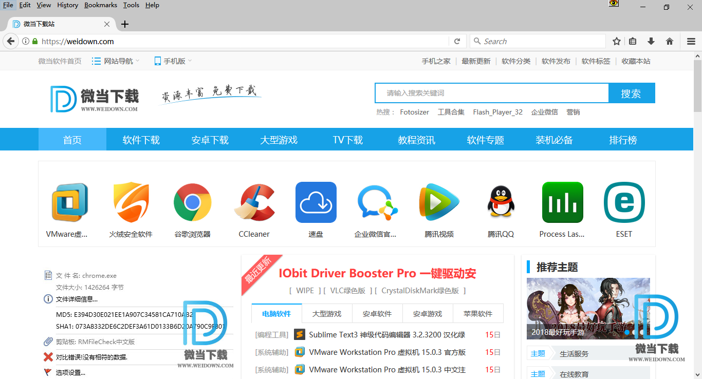Open the CCleaner app icon
Screen dimensions: 702x379
coord(254,202)
